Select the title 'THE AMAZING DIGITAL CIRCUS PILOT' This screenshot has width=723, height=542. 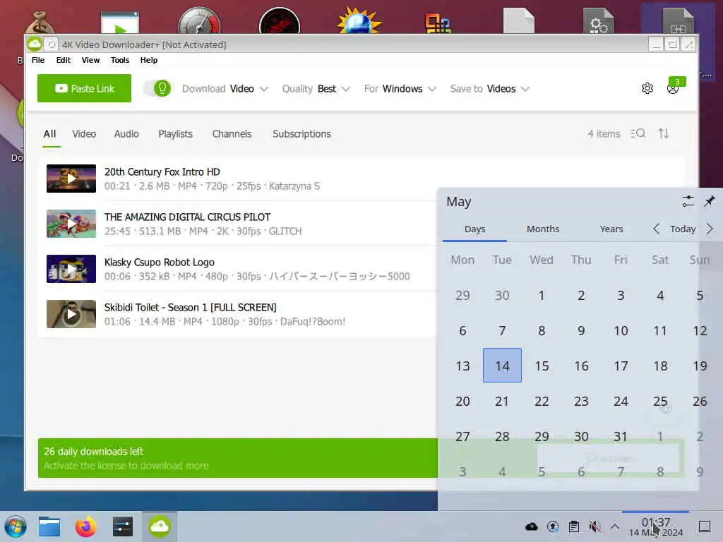(x=187, y=217)
